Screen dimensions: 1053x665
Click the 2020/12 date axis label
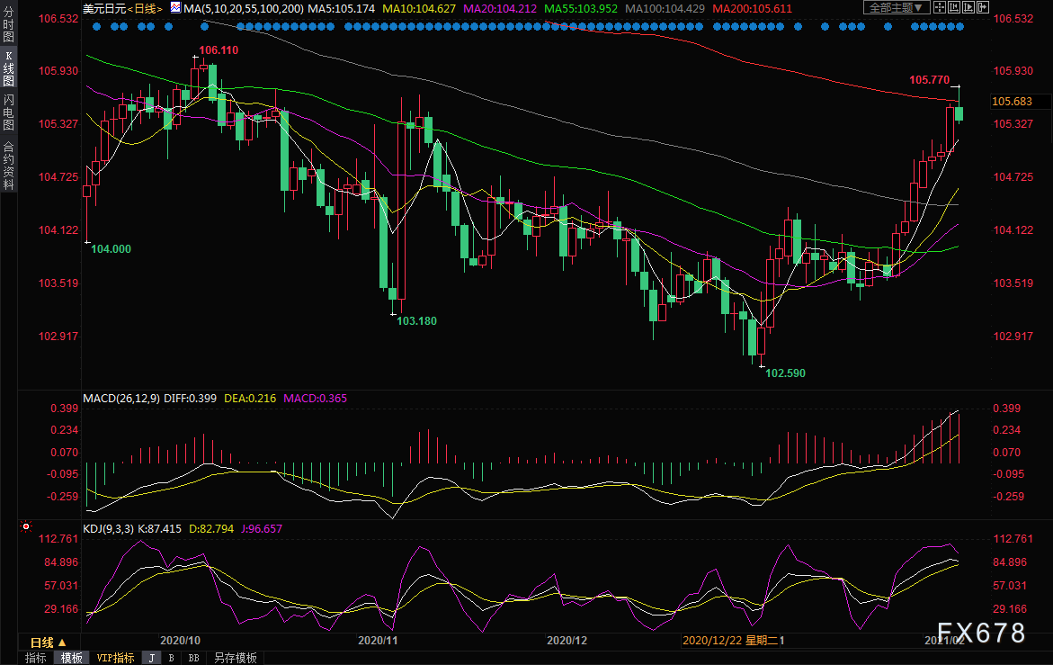coord(567,641)
